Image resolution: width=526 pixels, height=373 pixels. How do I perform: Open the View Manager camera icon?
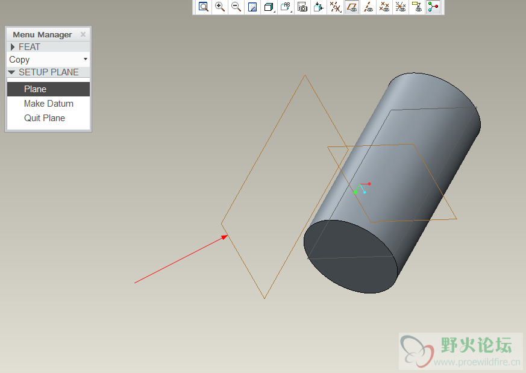click(302, 7)
